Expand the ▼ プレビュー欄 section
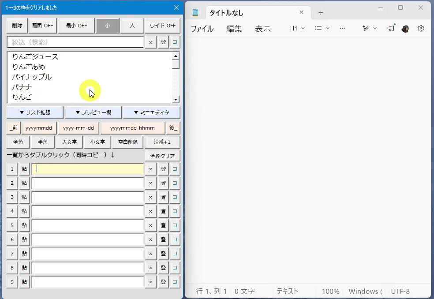Image resolution: width=434 pixels, height=299 pixels. 93,112
